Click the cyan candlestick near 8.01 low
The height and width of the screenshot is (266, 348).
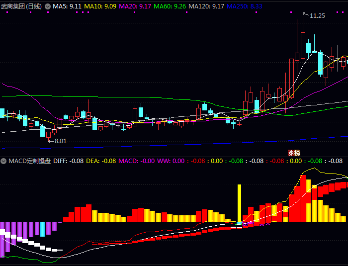(42, 131)
